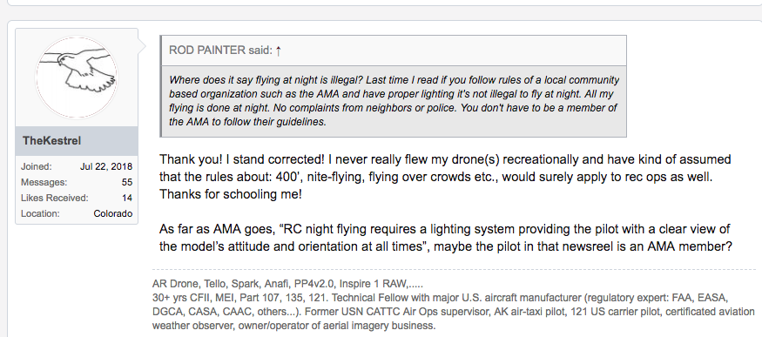The width and height of the screenshot is (762, 337).
Task: Click the quoted text about flying at night
Action: coord(394,101)
